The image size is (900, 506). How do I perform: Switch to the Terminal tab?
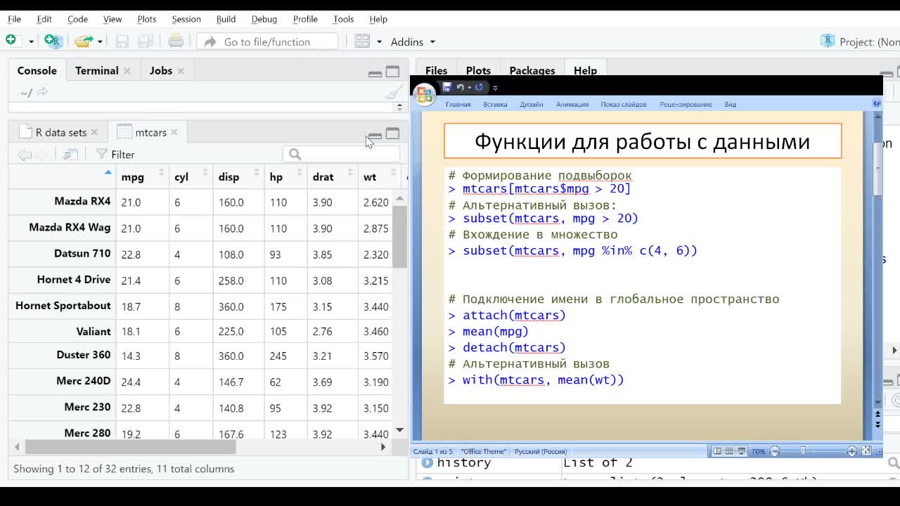click(97, 70)
